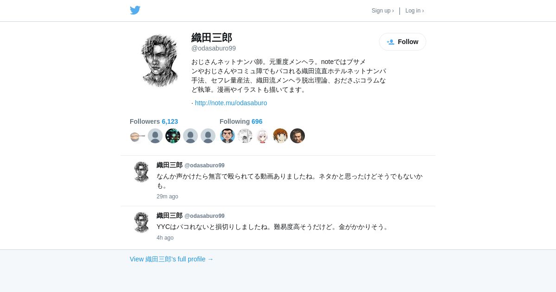The height and width of the screenshot is (292, 556).
Task: Open the white-haired anime girl avatar
Action: coord(262,136)
